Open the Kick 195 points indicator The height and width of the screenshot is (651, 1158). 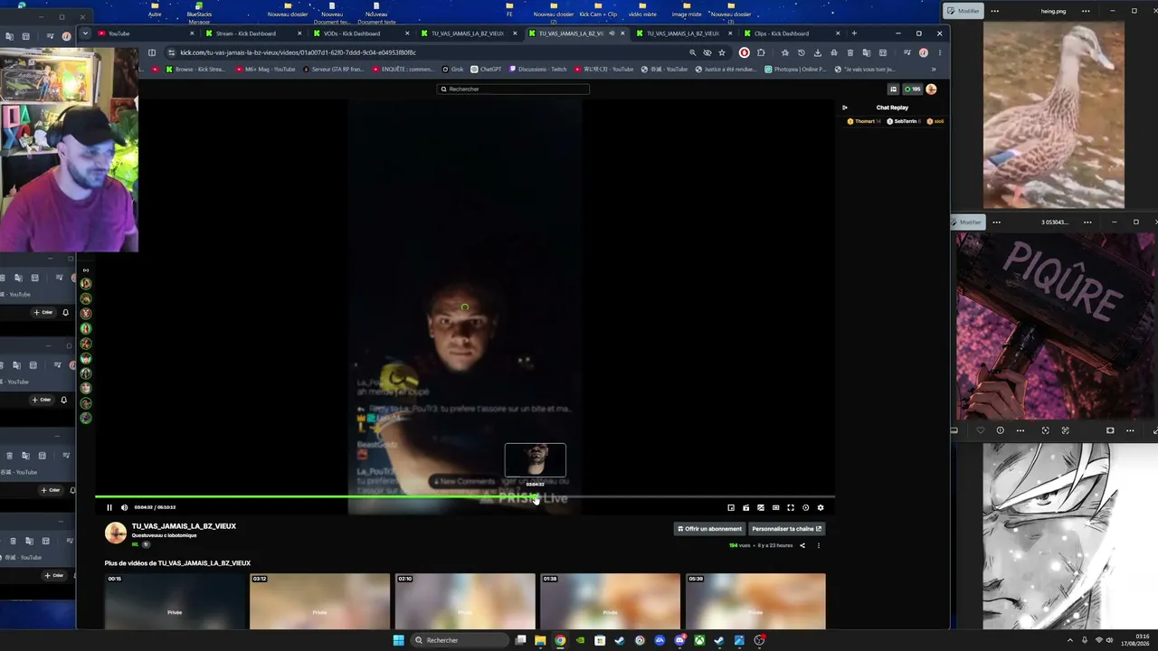tap(913, 89)
